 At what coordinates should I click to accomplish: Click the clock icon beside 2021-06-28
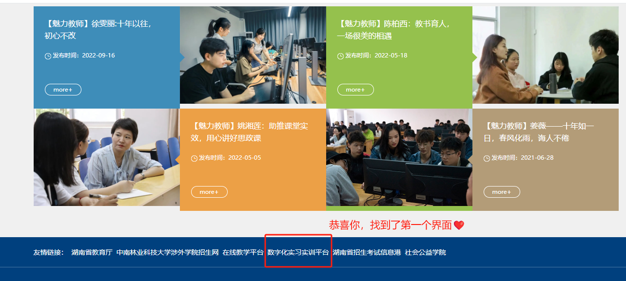click(487, 158)
